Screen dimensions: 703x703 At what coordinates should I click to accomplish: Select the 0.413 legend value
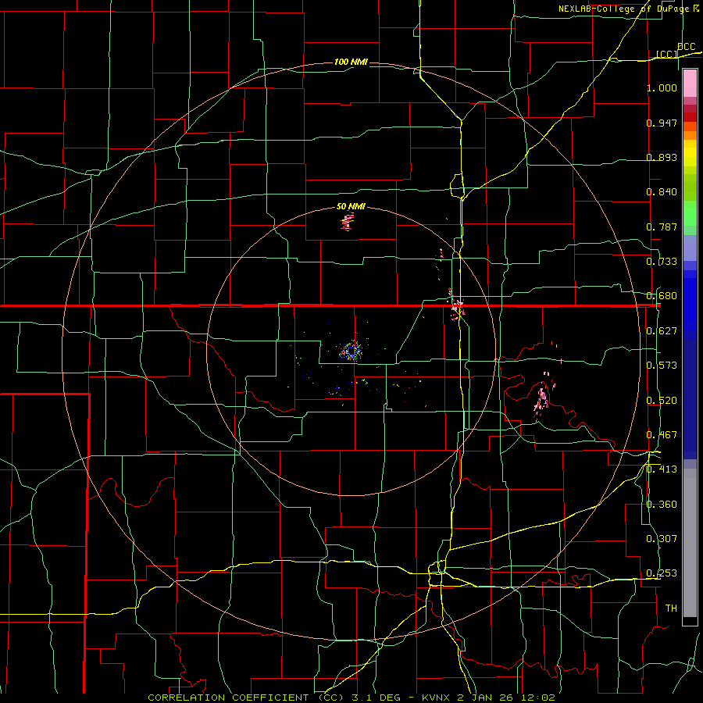tap(662, 469)
